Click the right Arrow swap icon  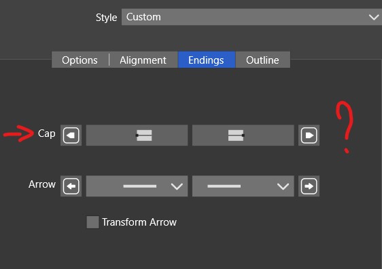pos(309,186)
